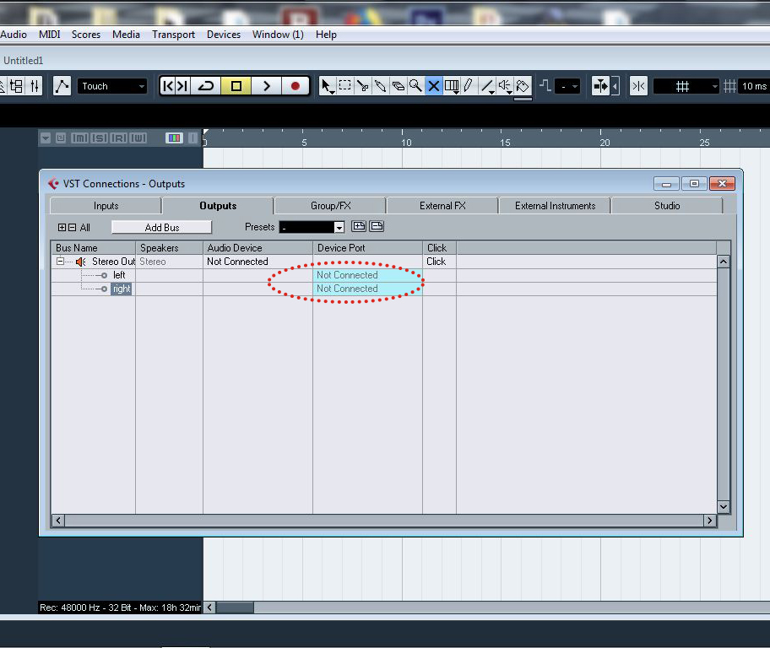Pick the Draw pencil tool
Image resolution: width=770 pixels, height=648 pixels.
click(468, 85)
